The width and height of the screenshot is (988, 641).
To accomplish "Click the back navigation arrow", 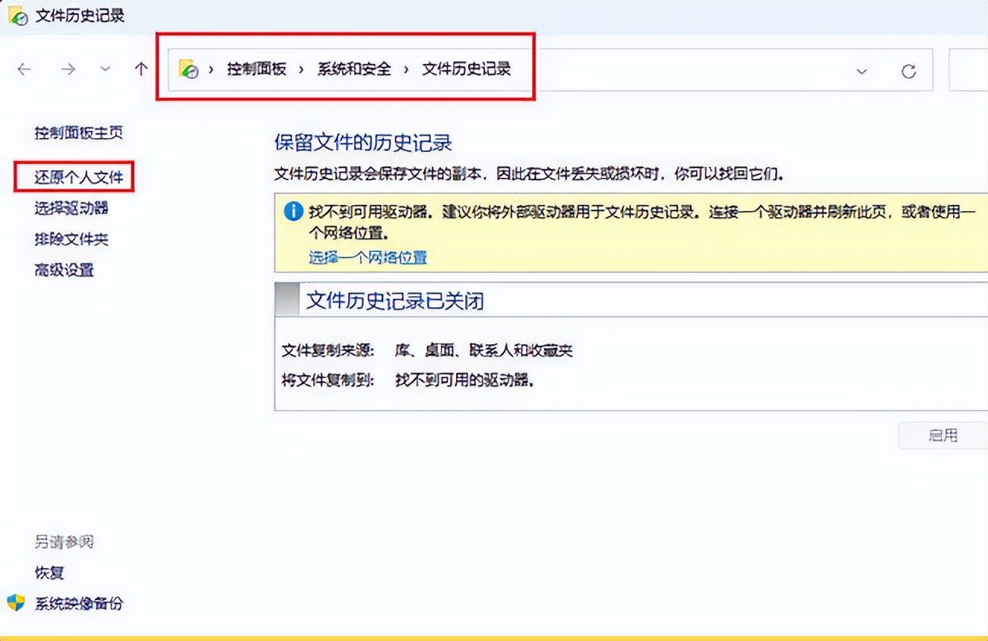I will pos(24,69).
